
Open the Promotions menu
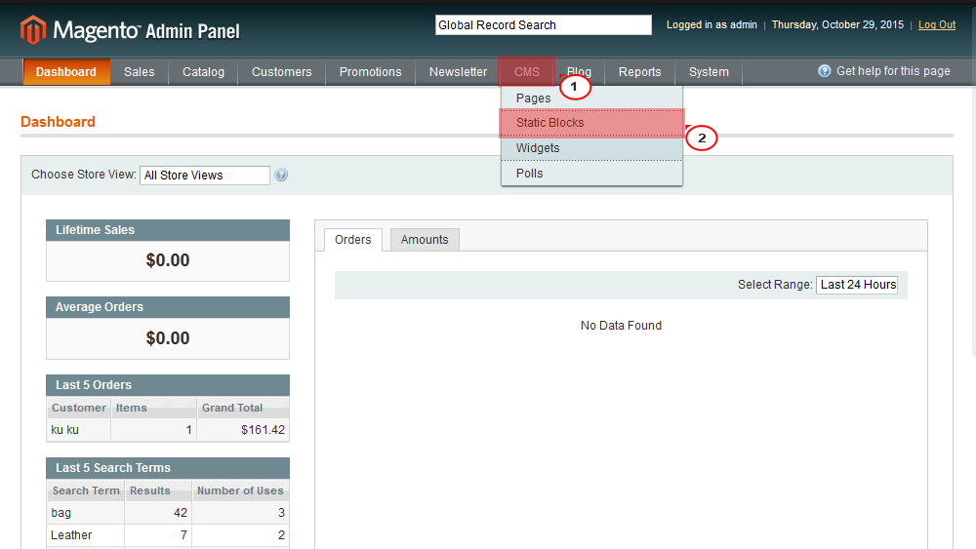370,72
